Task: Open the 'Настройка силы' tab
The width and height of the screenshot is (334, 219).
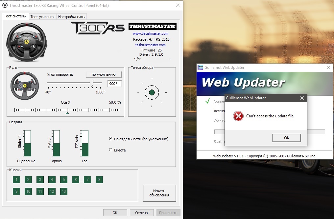Action: click(72, 17)
